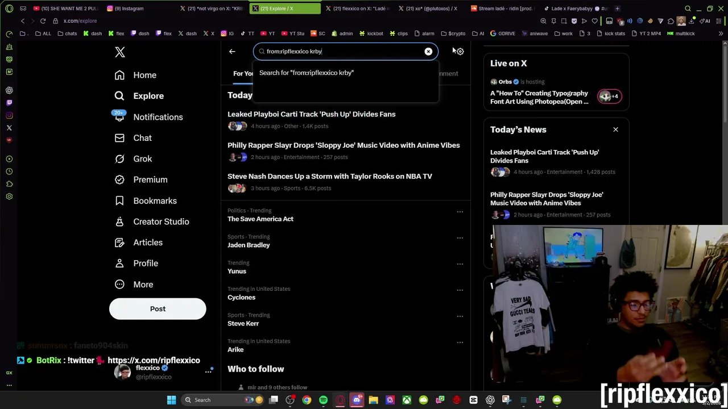Open more options for Cyclones trend
Image resolution: width=728 pixels, height=409 pixels.
click(x=460, y=290)
